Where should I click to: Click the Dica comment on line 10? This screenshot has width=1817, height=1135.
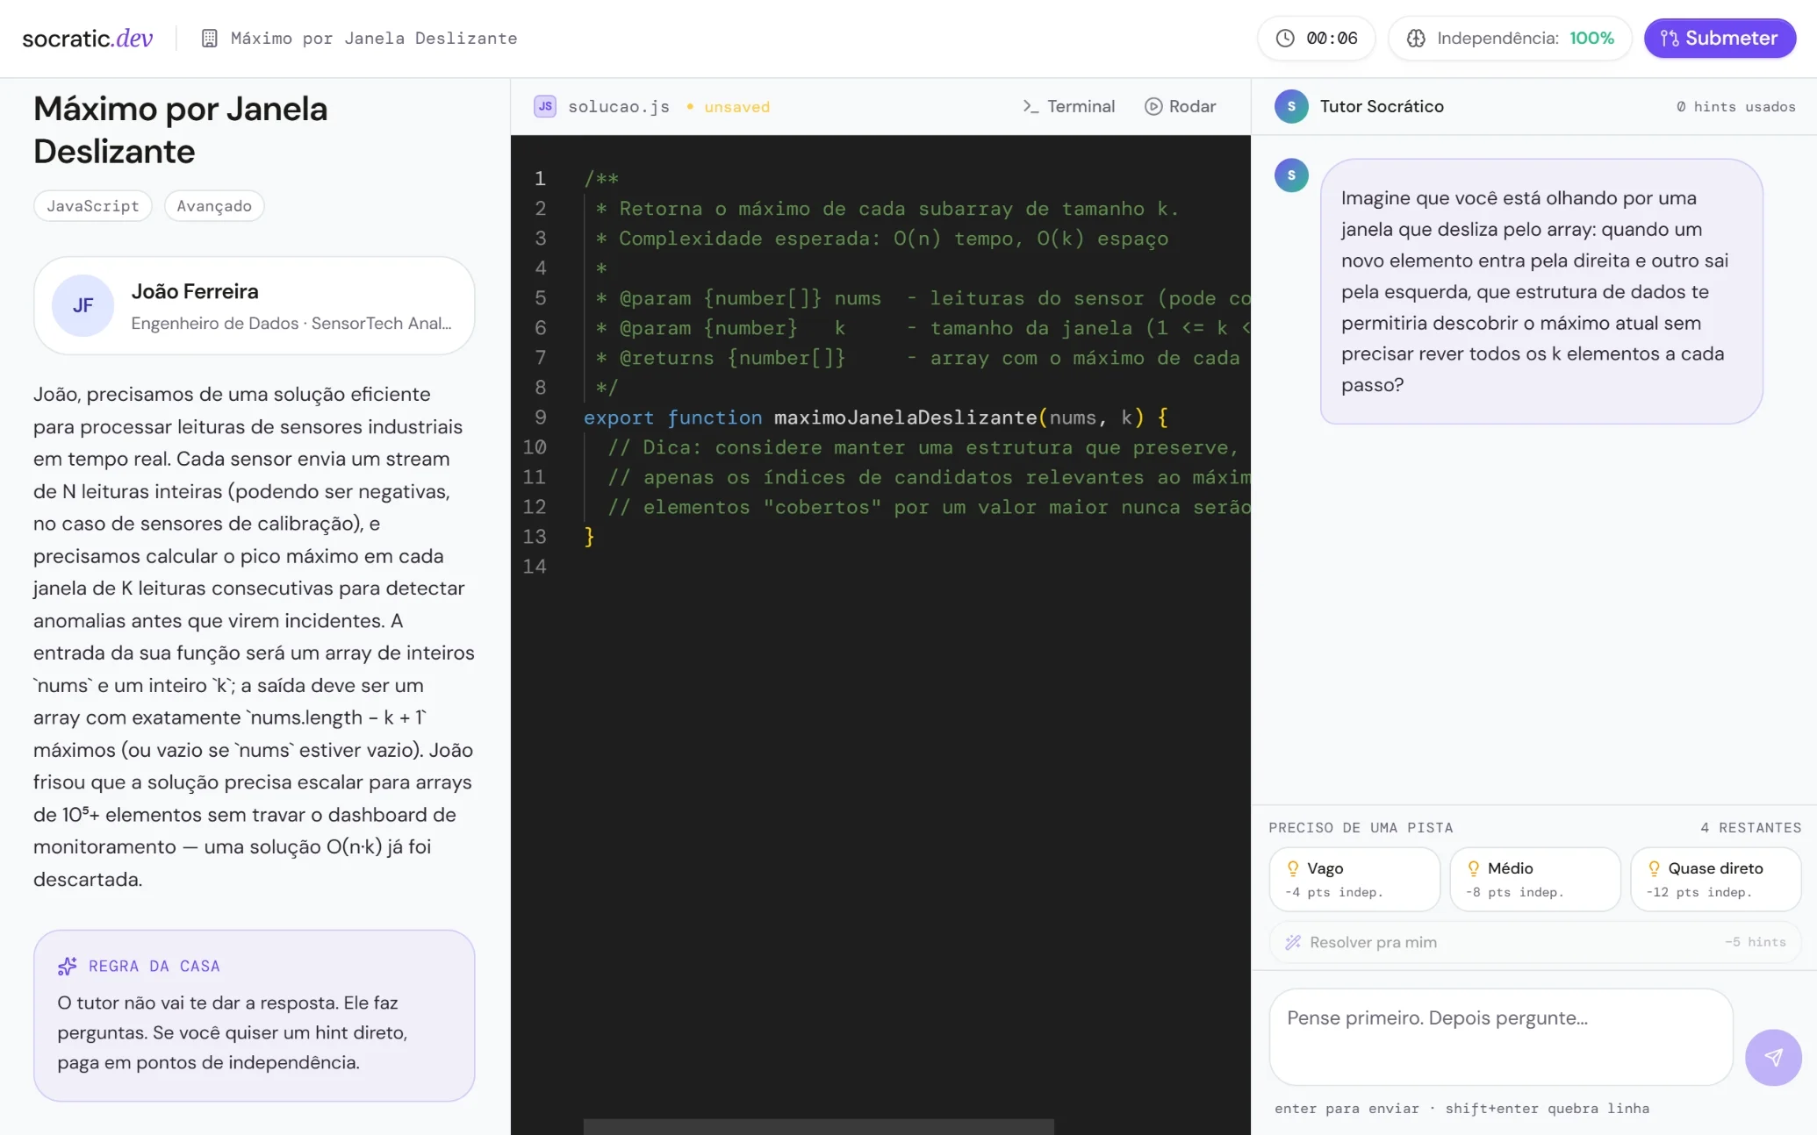pos(923,447)
